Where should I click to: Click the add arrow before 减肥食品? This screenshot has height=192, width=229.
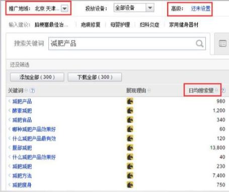click(10, 120)
